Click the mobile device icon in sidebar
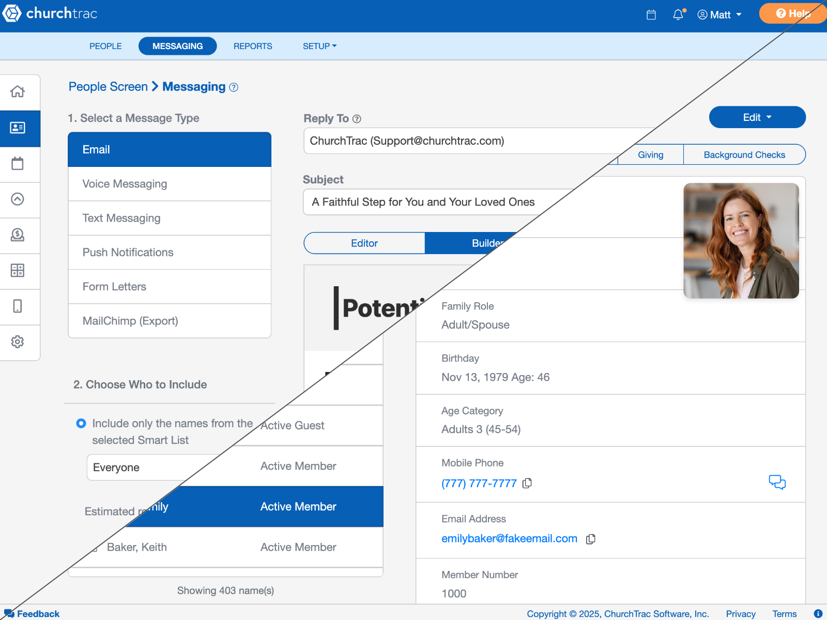 [x=18, y=306]
